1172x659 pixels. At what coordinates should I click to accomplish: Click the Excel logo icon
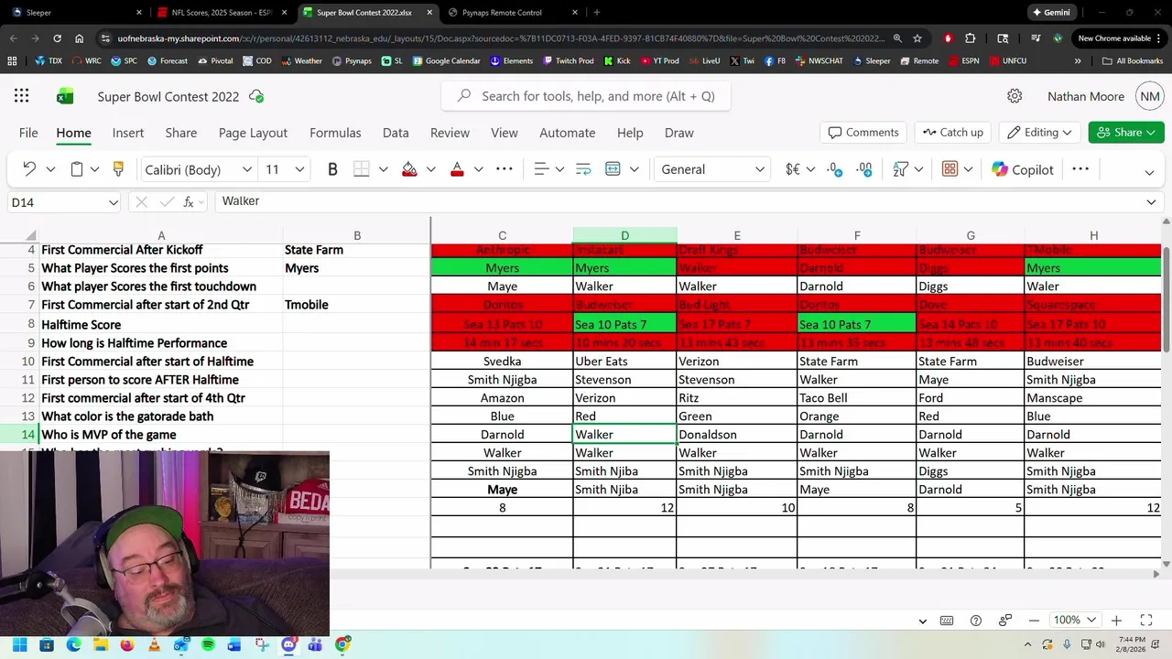(x=65, y=96)
